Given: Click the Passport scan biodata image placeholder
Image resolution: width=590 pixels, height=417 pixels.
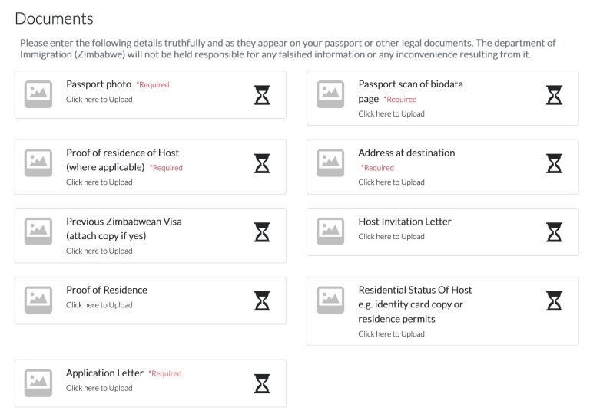Looking at the screenshot, I should [x=330, y=94].
